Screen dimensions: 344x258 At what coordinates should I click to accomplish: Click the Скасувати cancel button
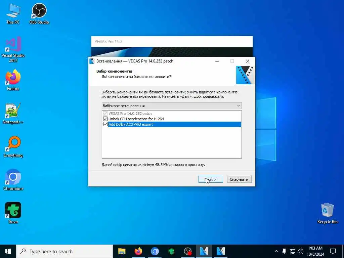(x=239, y=179)
